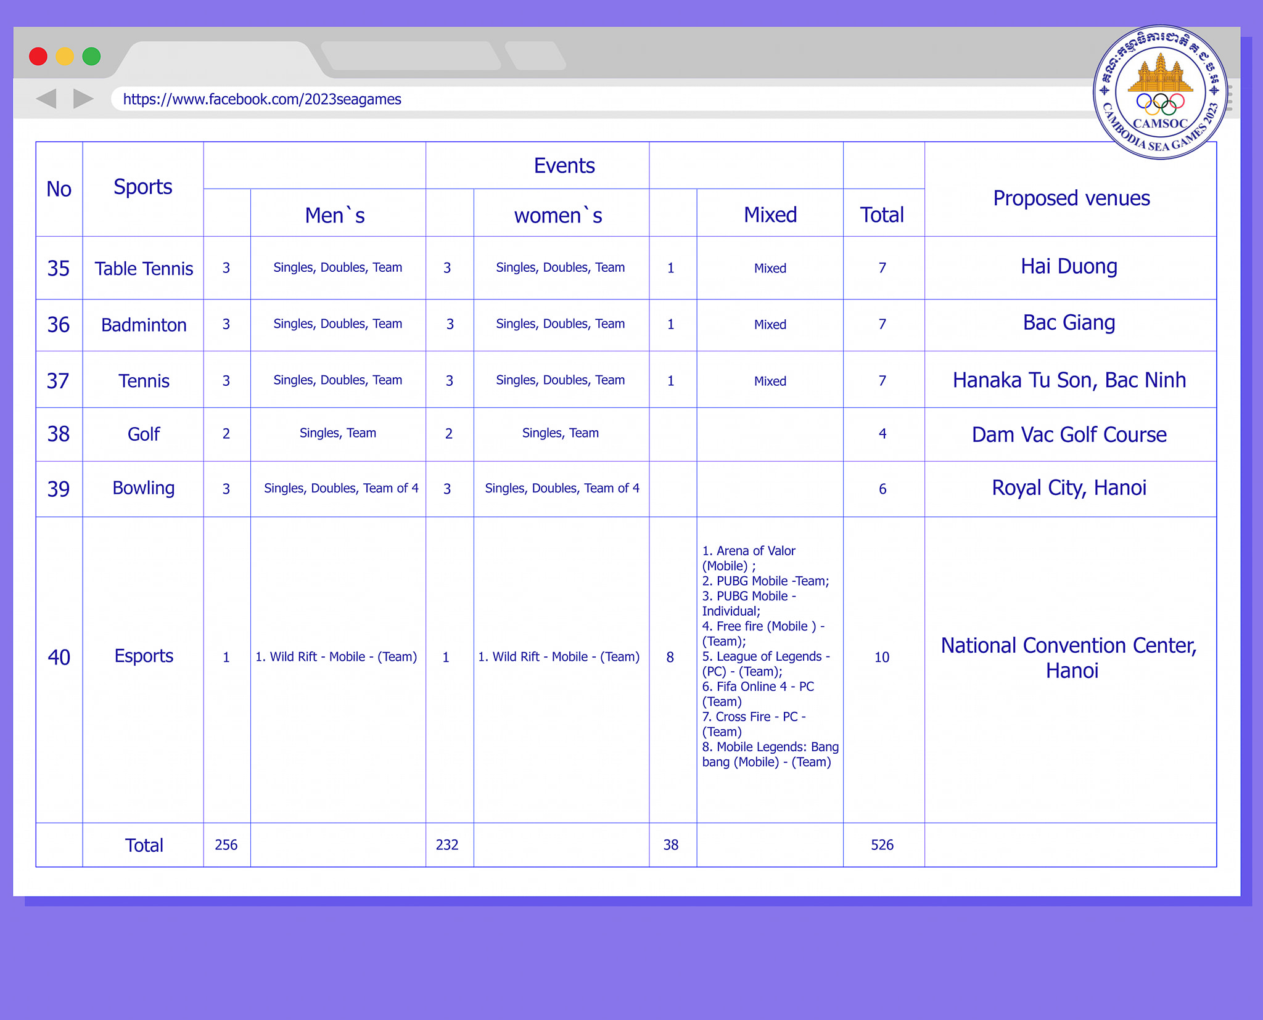Click Table Tennis men's Singles, Doubles, Team
The image size is (1263, 1020).
click(338, 267)
